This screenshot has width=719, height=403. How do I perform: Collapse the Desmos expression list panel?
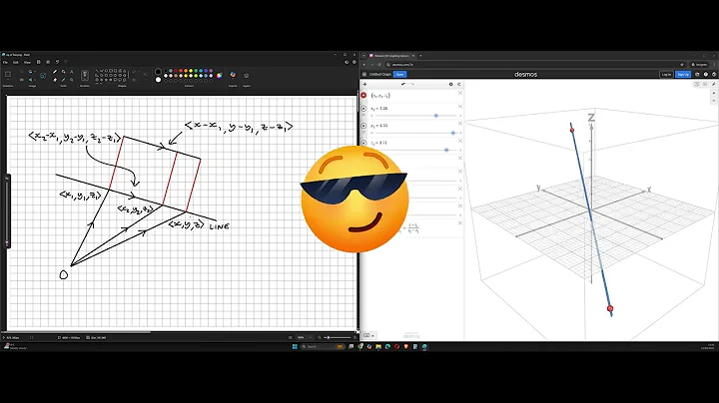[459, 84]
